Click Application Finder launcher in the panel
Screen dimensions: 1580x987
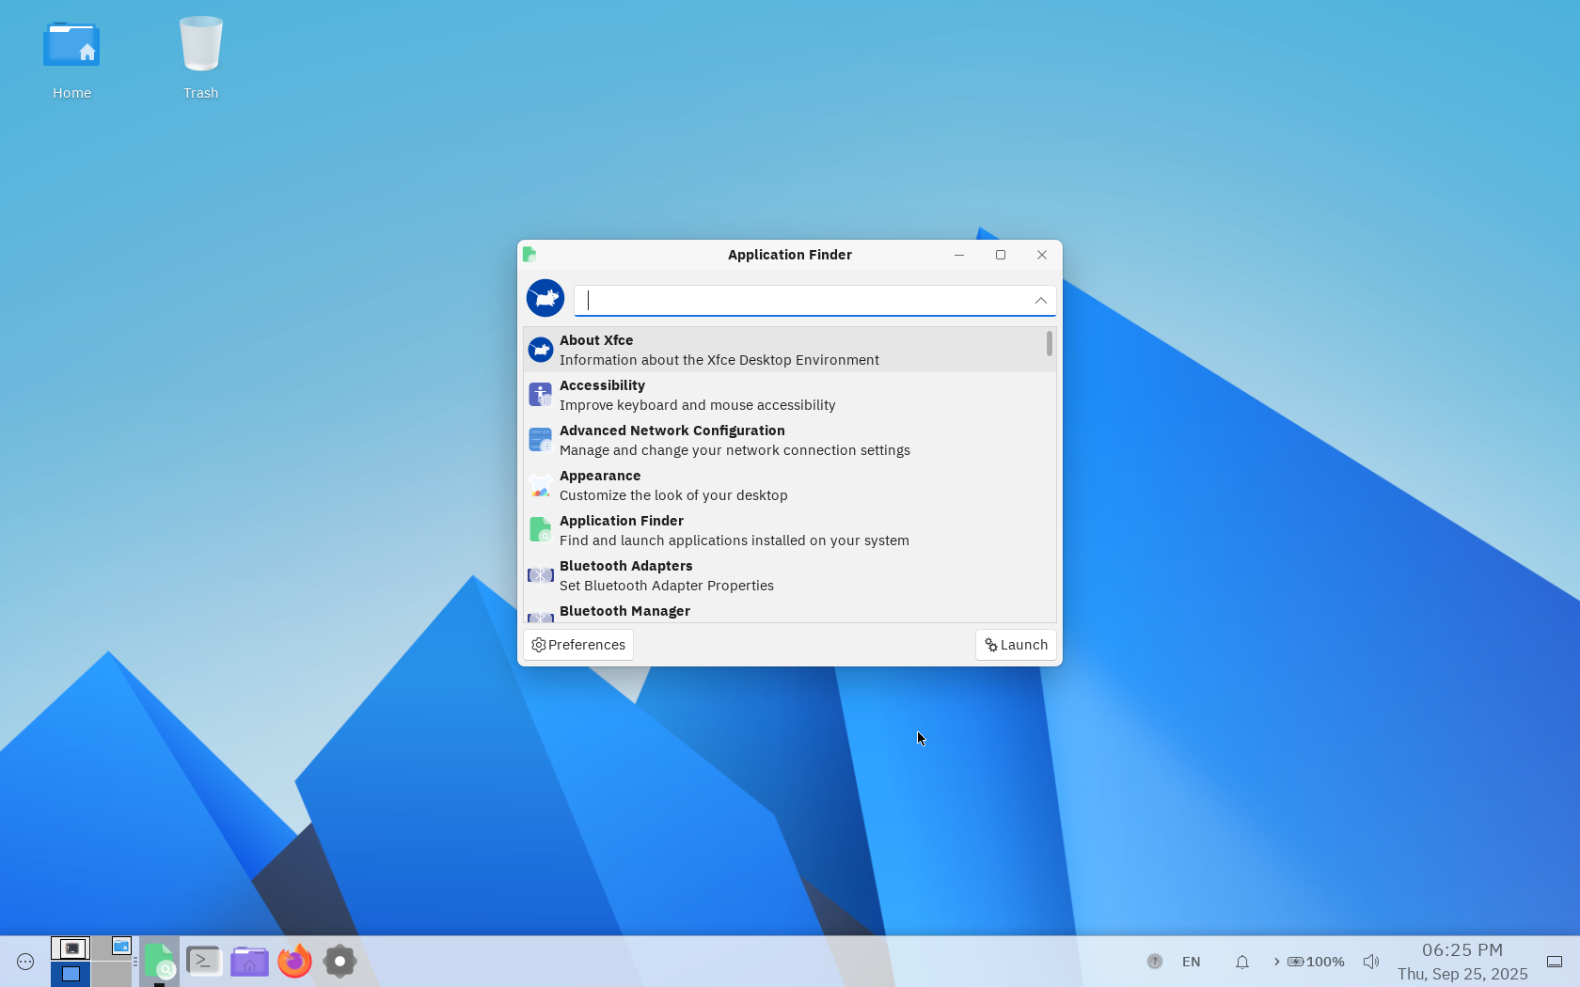click(x=159, y=962)
